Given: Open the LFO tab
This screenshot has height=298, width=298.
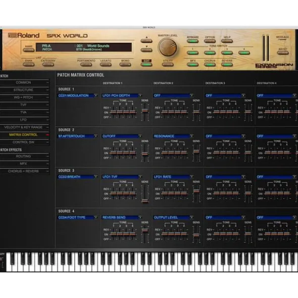Looking at the screenshot, I should 24,120.
